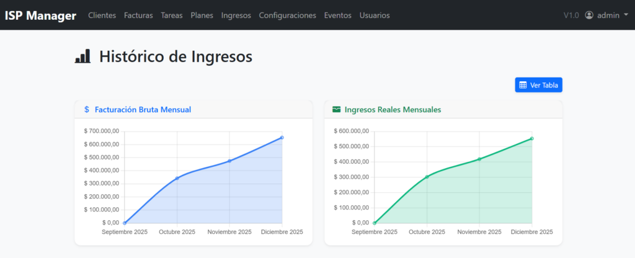Go to the Eventos page
The width and height of the screenshot is (635, 258).
pos(338,16)
